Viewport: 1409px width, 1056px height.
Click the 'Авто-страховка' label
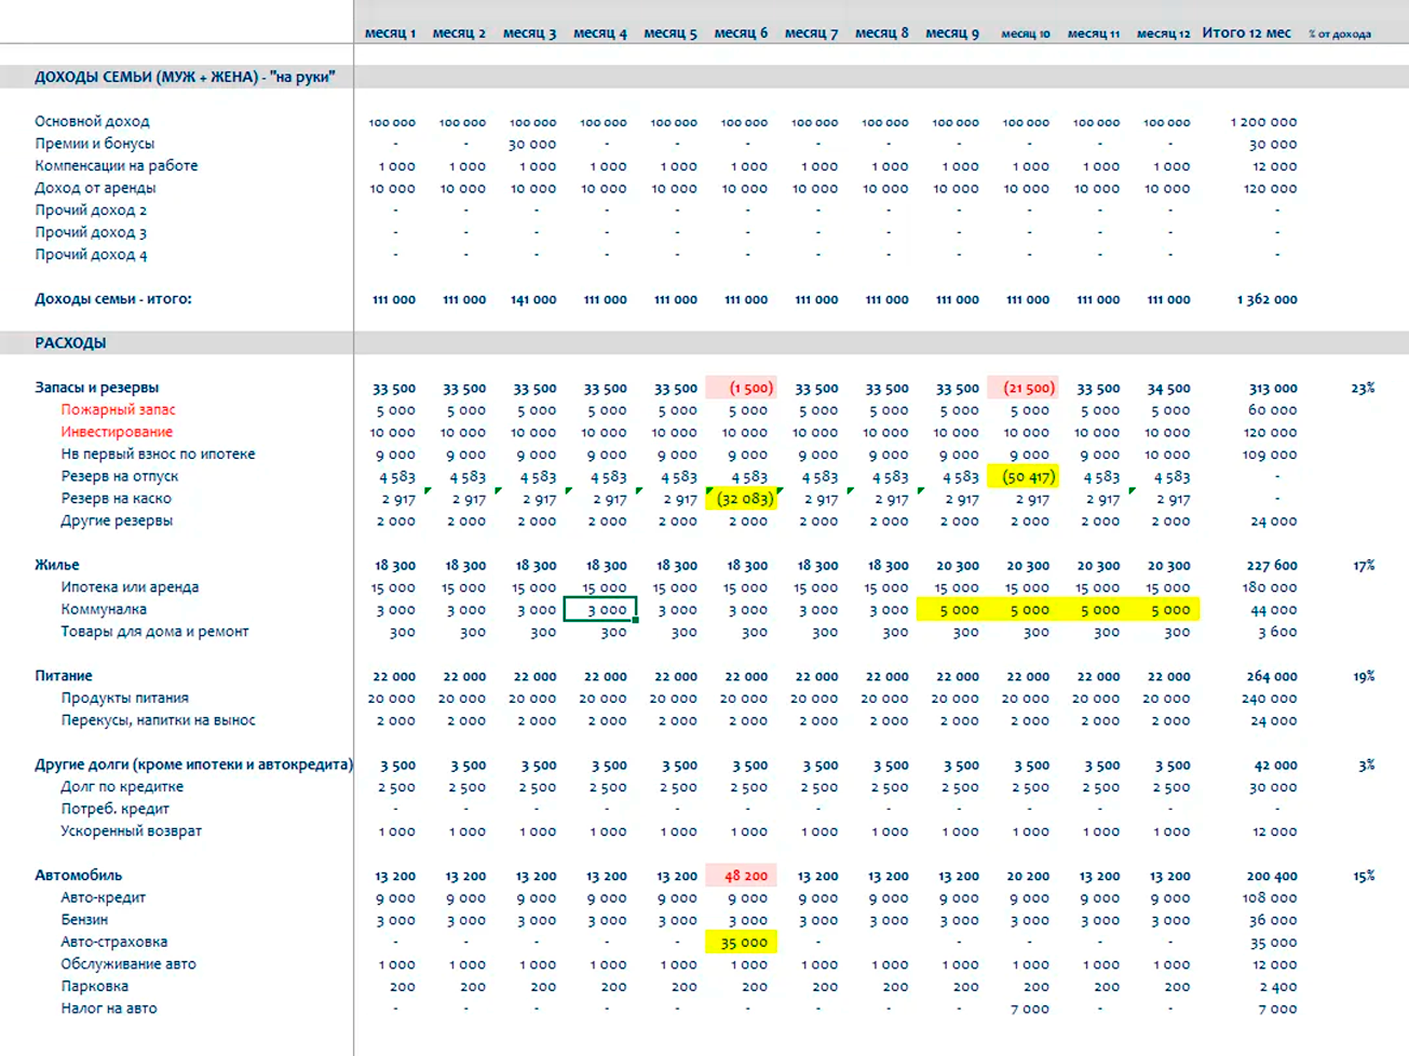[114, 942]
